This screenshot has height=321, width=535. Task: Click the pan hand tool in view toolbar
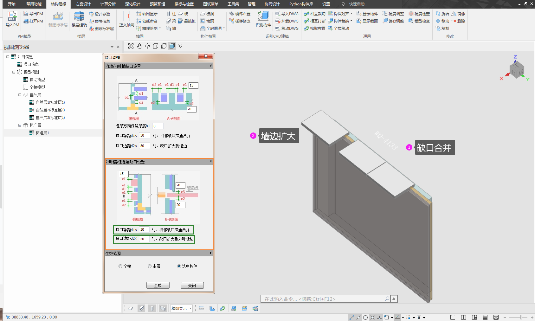click(139, 46)
